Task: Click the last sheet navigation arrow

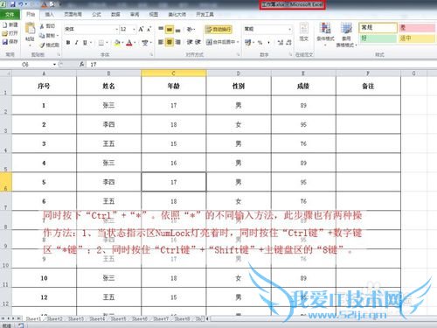Action: tap(18, 319)
